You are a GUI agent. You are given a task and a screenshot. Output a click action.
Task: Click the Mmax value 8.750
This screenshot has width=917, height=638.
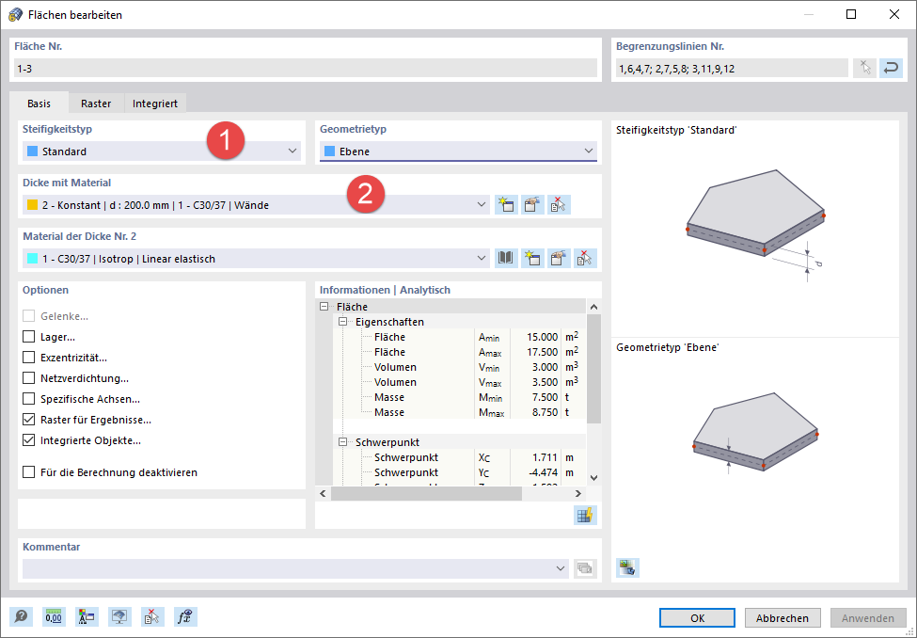pos(545,412)
